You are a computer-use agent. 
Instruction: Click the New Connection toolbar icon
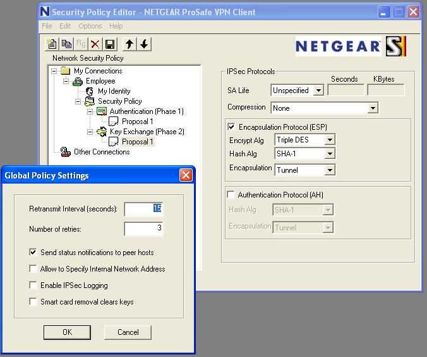coord(52,44)
